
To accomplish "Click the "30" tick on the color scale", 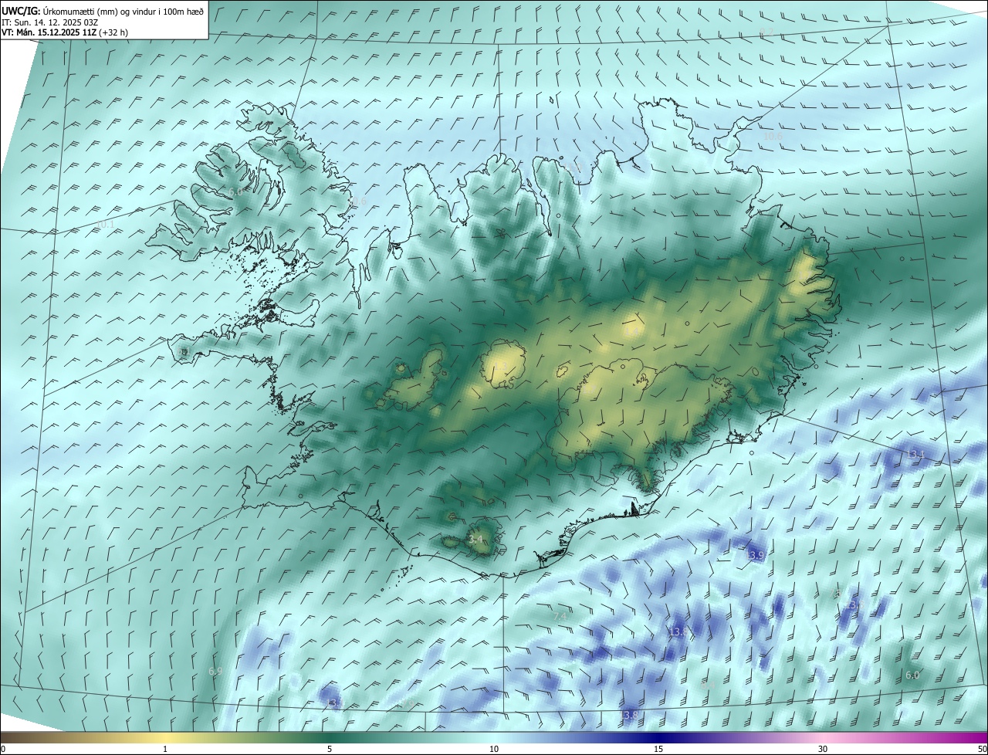I will (x=823, y=749).
